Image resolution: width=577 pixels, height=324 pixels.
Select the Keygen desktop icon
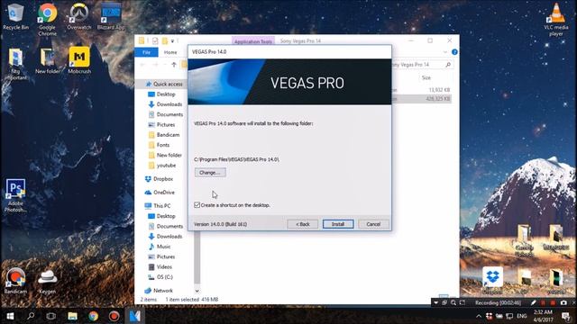(x=48, y=281)
